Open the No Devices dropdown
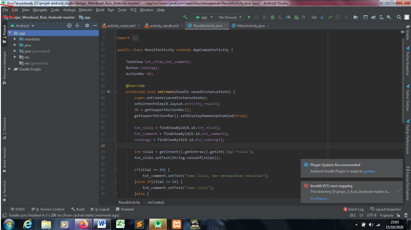 [230, 17]
